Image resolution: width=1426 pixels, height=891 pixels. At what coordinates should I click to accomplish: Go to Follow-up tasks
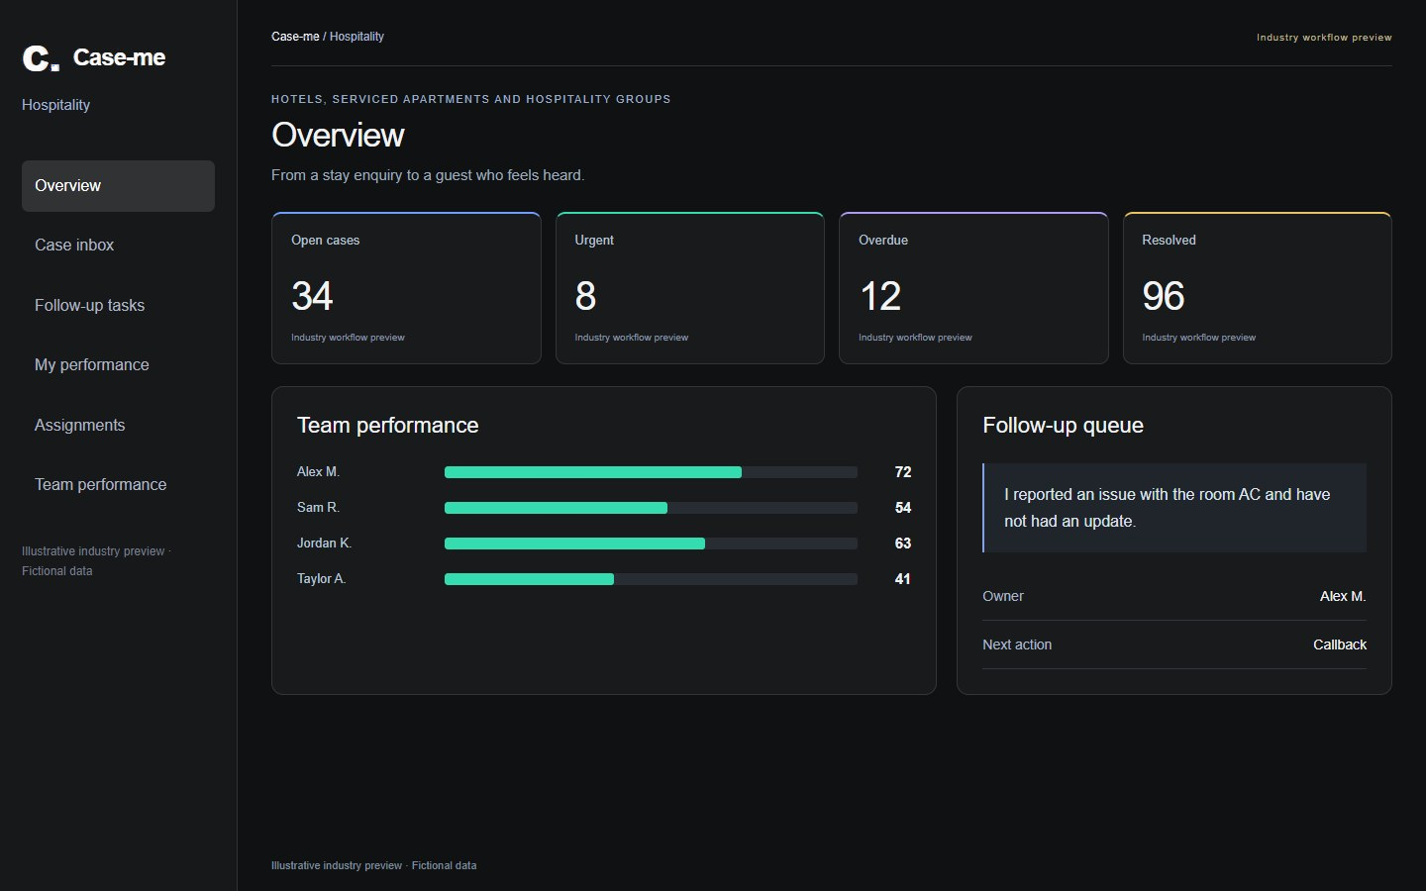click(x=118, y=305)
